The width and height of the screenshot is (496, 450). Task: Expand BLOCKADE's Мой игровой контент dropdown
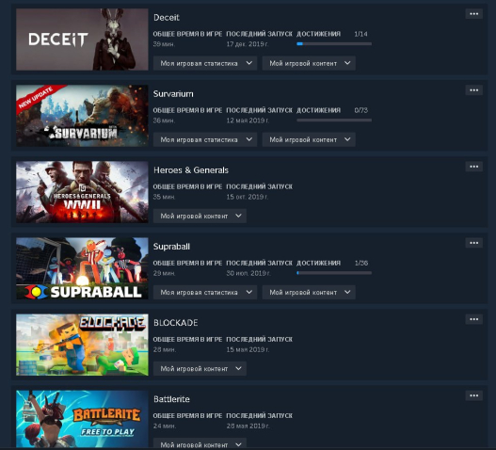[200, 368]
